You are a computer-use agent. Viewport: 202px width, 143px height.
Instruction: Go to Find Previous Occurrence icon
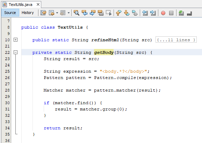click(x=85, y=13)
